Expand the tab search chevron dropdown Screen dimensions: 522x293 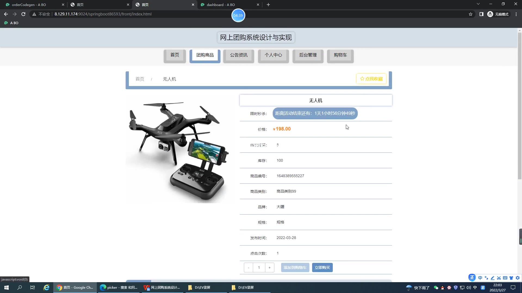478,4
